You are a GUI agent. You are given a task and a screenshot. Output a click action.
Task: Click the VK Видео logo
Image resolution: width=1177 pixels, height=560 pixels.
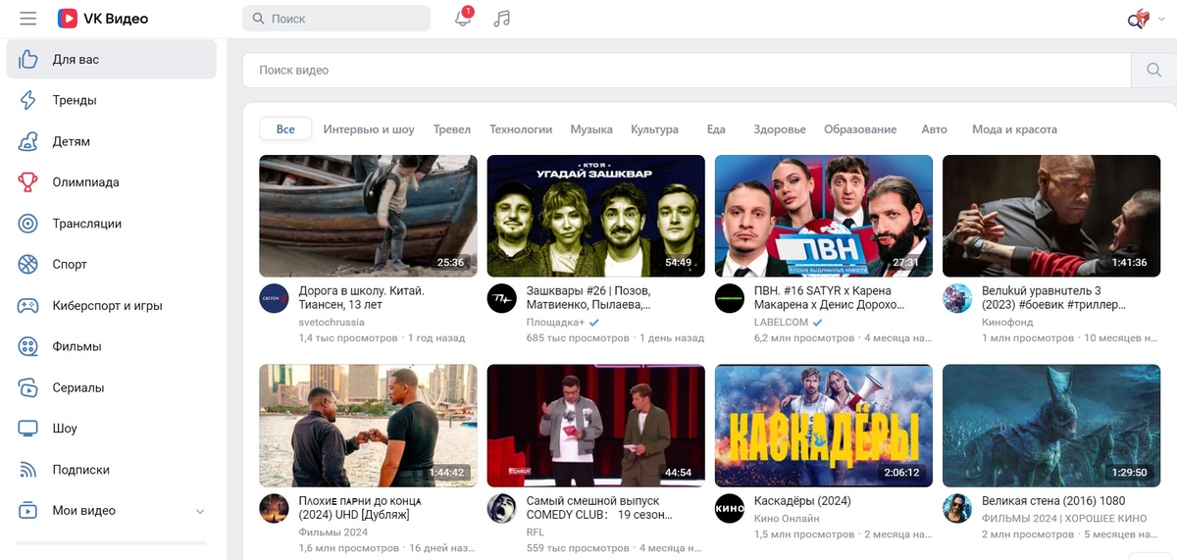103,19
